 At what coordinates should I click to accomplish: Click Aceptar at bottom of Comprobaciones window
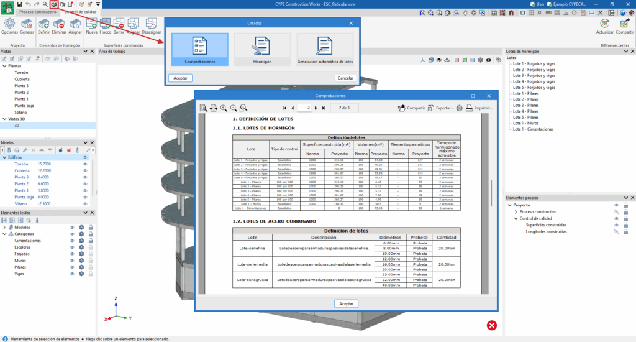[x=346, y=304]
